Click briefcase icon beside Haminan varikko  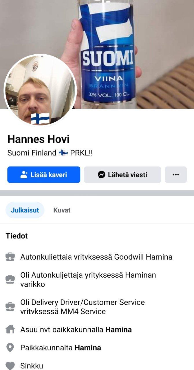pyautogui.click(x=10, y=279)
